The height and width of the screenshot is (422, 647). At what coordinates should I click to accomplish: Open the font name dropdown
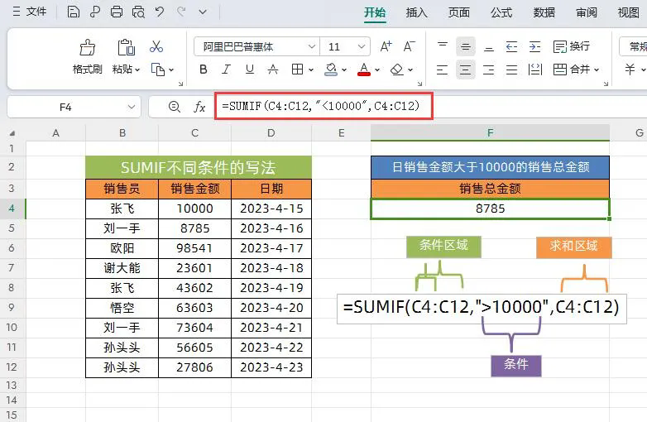(x=312, y=47)
